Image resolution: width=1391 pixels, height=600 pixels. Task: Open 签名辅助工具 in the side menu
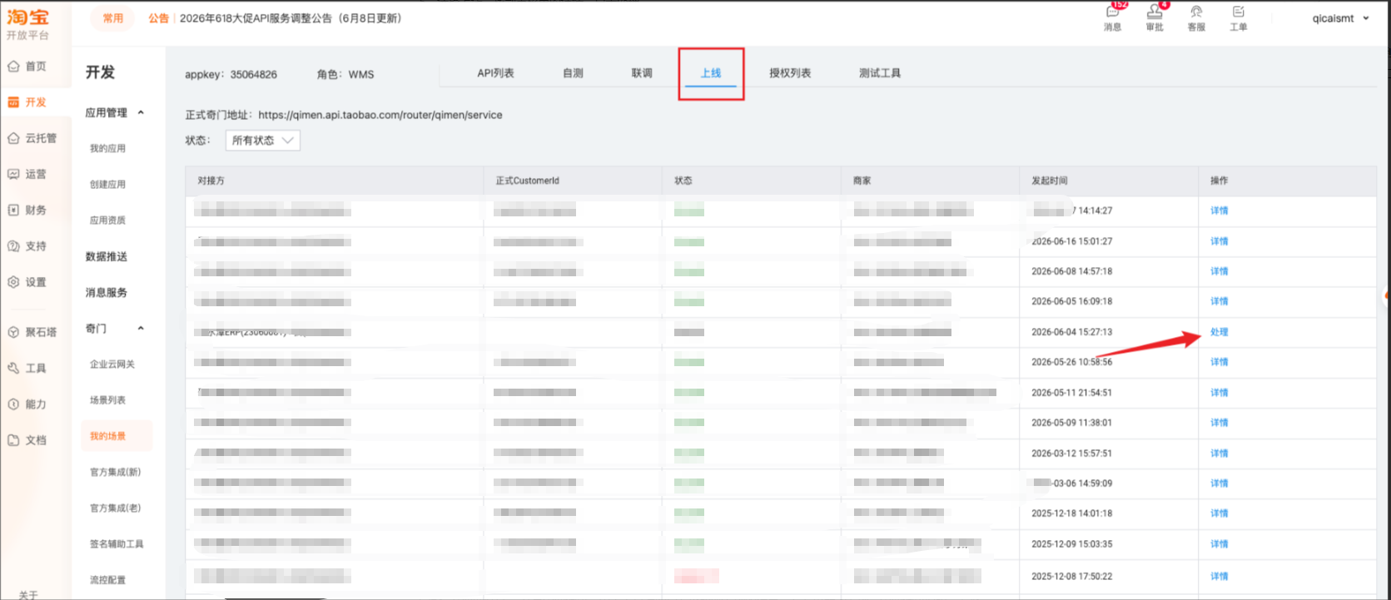[117, 544]
